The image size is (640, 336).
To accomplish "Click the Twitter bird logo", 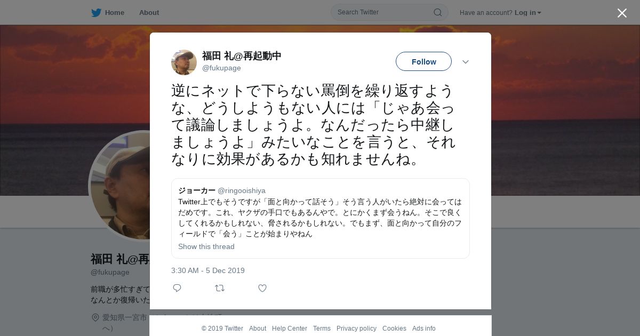I will tap(96, 13).
